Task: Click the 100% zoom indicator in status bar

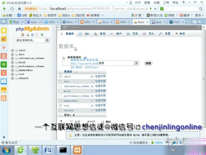Action: (x=157, y=143)
